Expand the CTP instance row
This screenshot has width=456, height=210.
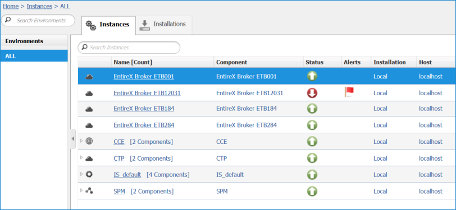81,157
